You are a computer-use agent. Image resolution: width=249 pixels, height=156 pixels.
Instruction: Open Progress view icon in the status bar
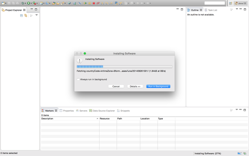[x=245, y=153]
